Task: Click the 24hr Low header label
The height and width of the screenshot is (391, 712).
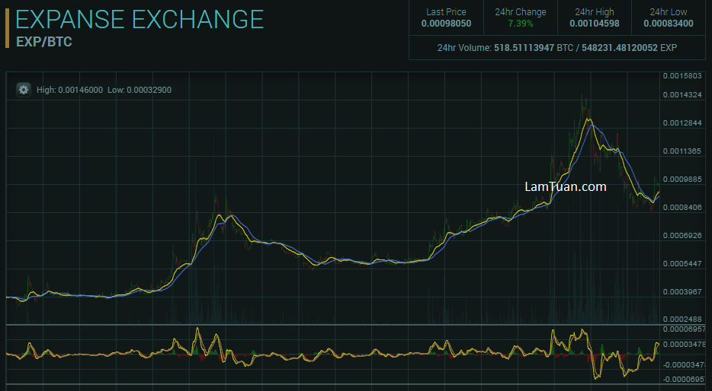Action: 669,12
